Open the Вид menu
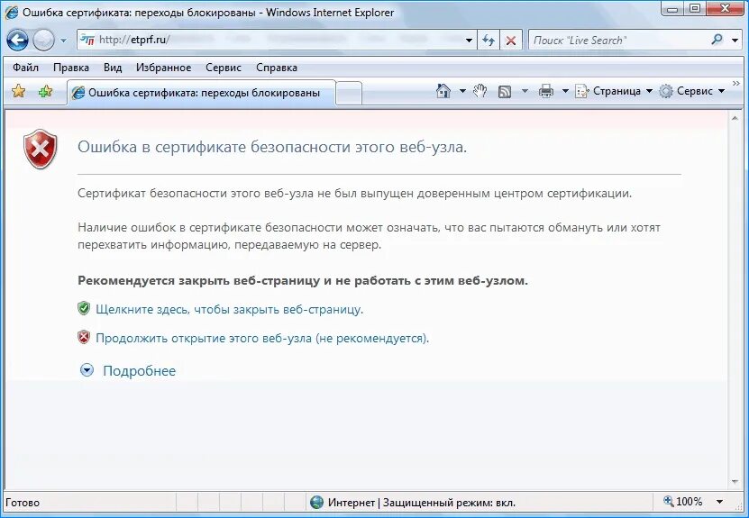 coord(113,68)
